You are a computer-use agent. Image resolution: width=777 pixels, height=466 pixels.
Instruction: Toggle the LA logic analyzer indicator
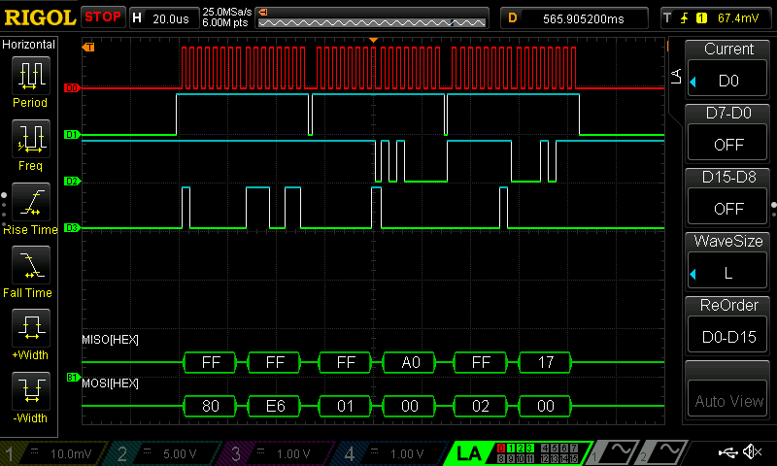coord(468,452)
